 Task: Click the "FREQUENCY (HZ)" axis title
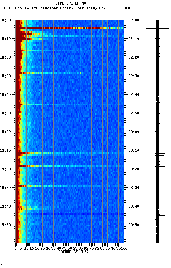click(x=73, y=252)
